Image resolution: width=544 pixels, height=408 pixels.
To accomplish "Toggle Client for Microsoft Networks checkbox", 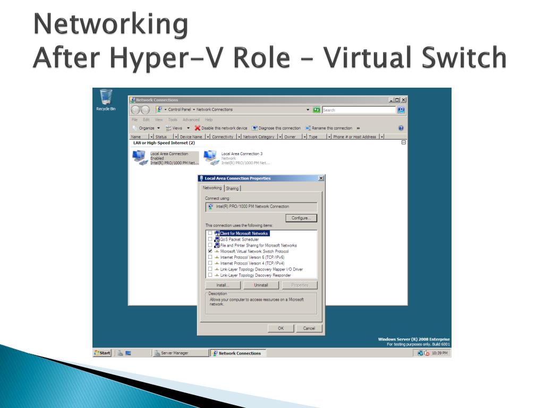I will (x=210, y=233).
